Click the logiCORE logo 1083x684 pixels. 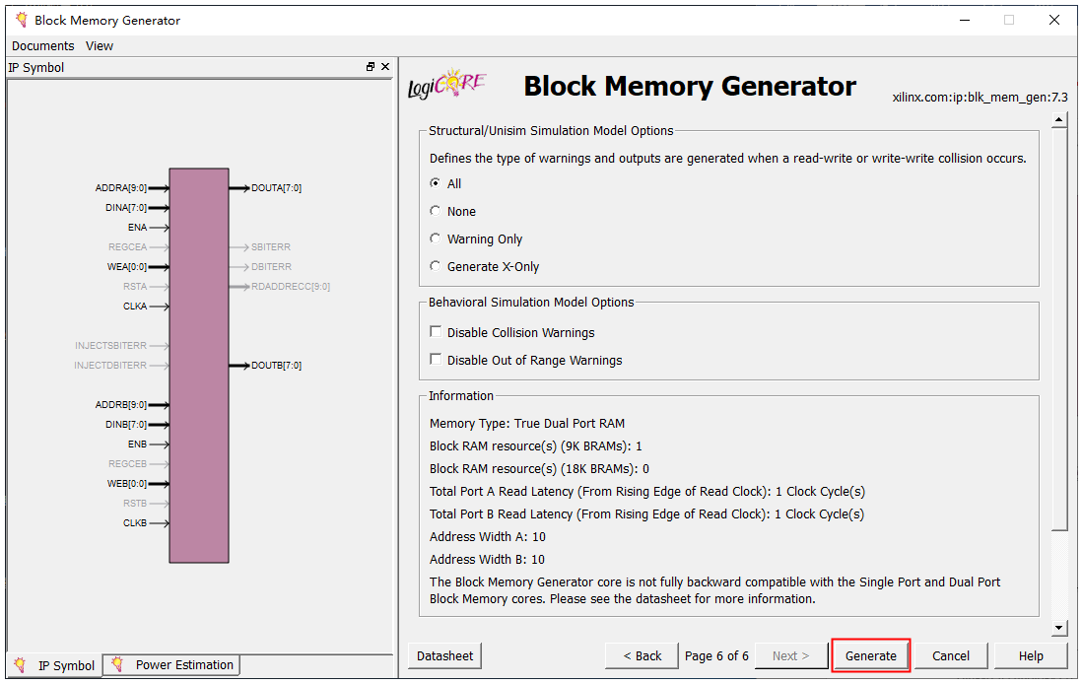446,86
